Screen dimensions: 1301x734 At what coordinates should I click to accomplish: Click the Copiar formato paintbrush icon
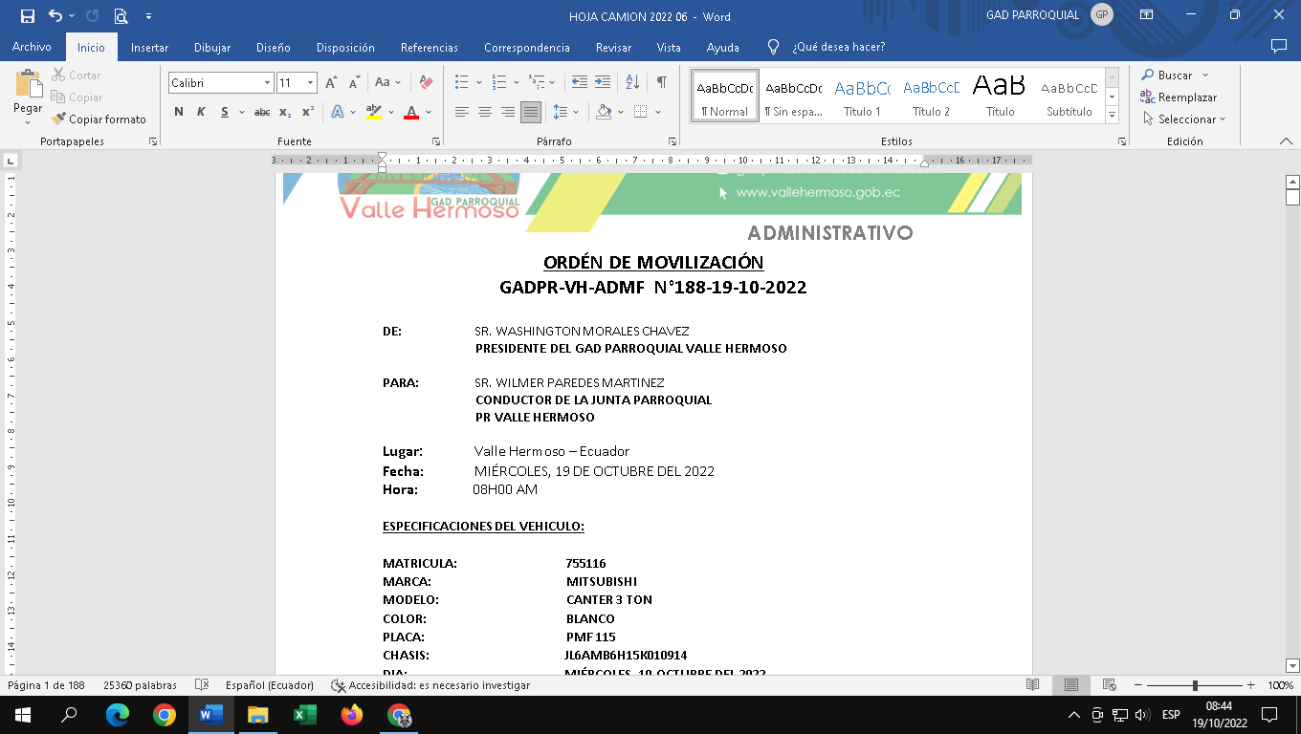(x=59, y=119)
